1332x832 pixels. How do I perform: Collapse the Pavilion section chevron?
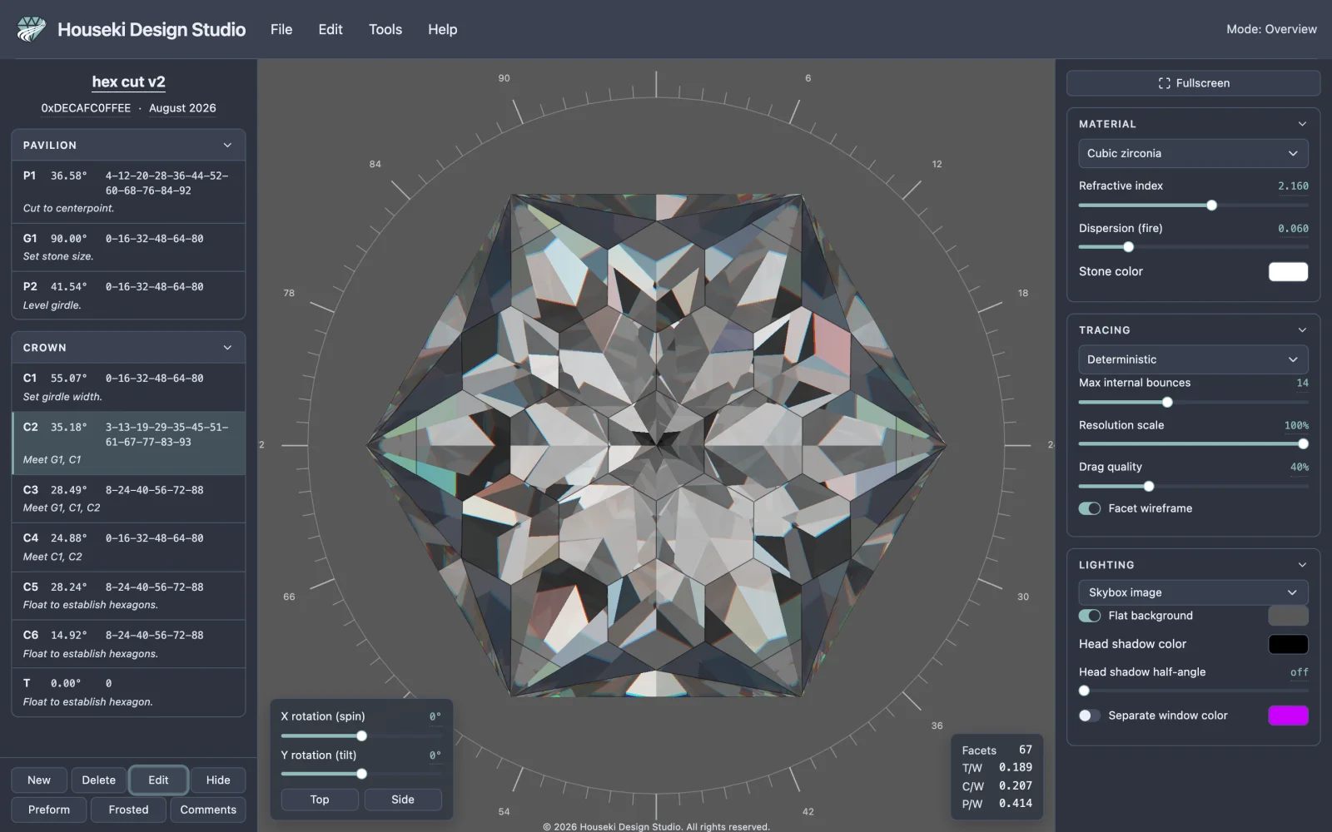point(227,145)
